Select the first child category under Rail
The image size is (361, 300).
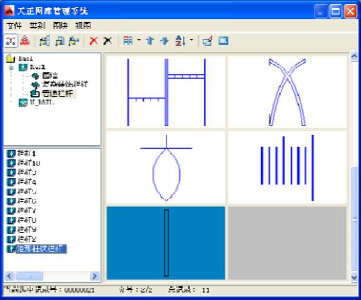coord(50,76)
